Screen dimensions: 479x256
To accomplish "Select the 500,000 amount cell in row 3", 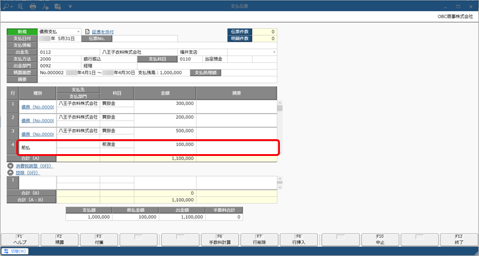I will [165, 134].
